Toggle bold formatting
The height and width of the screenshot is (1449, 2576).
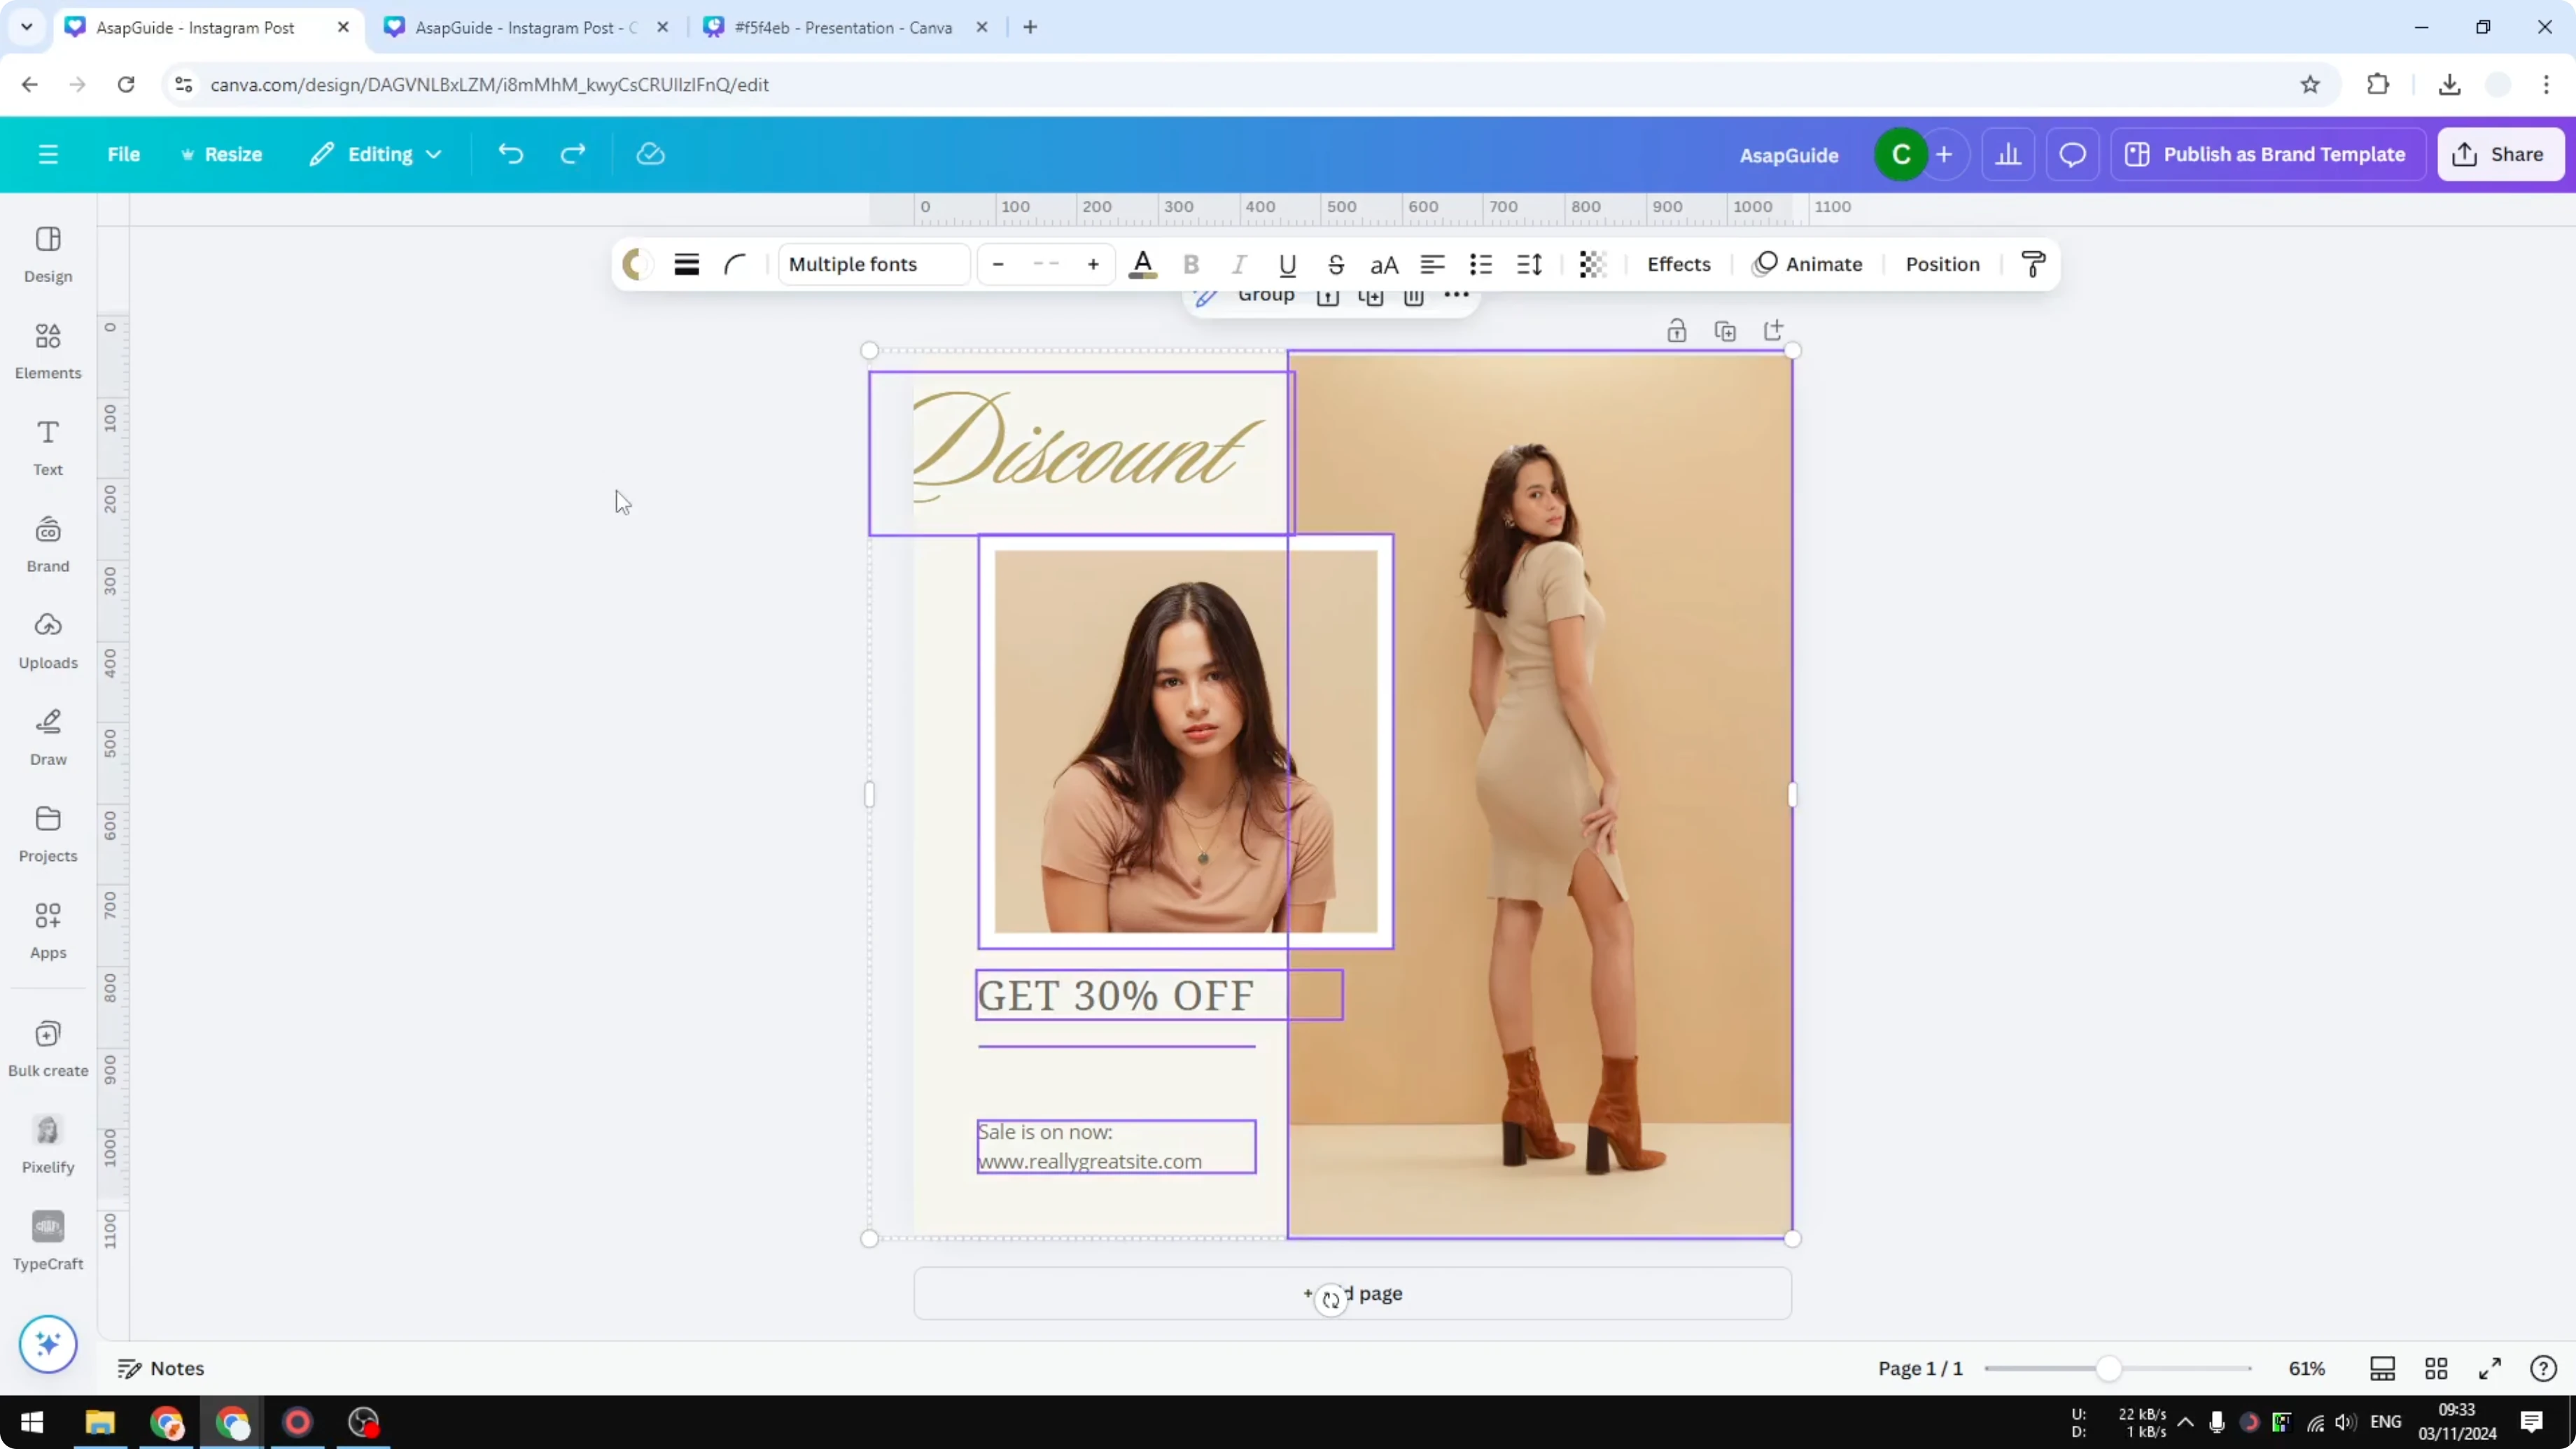tap(1191, 264)
